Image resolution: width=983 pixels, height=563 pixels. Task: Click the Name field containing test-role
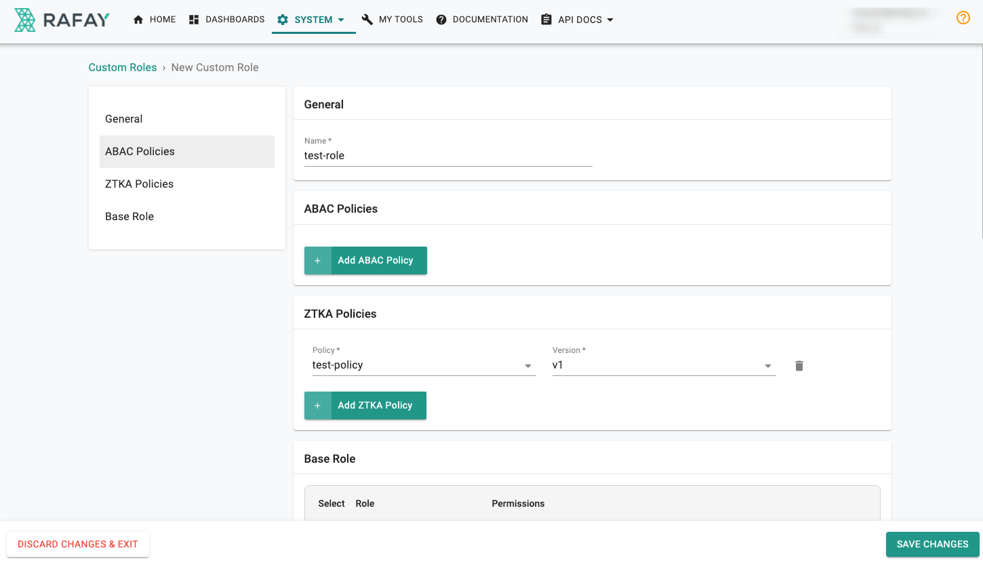pyautogui.click(x=448, y=156)
